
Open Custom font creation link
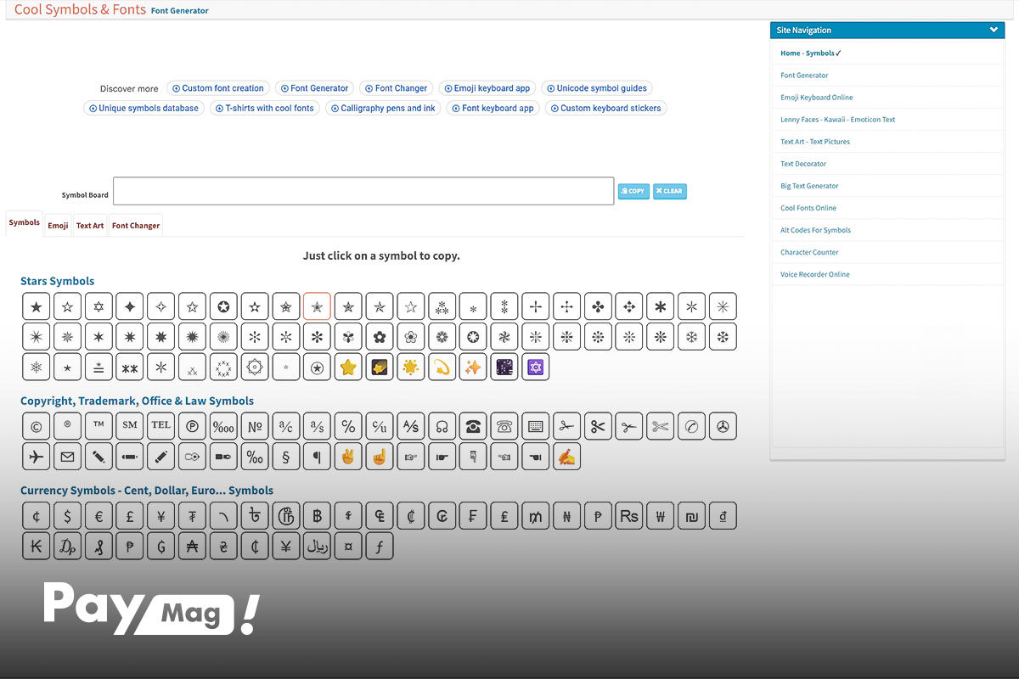coord(218,88)
